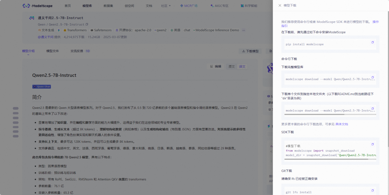389x195 pixels.
Task: Switch to the 模型文件 tab
Action: 53,51
